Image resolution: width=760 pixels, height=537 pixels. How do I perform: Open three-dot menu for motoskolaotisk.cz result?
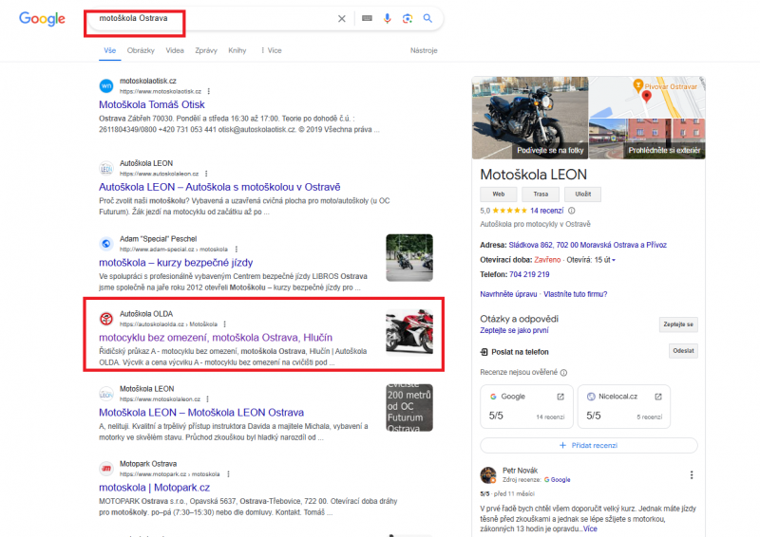point(208,91)
